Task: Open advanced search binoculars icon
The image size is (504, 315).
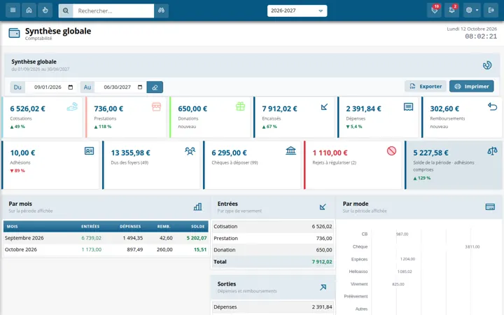Action: click(x=162, y=10)
